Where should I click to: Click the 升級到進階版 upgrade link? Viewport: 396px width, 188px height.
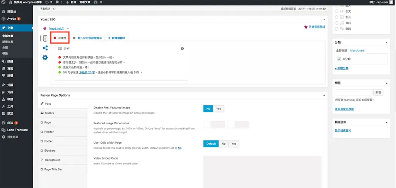317,27
